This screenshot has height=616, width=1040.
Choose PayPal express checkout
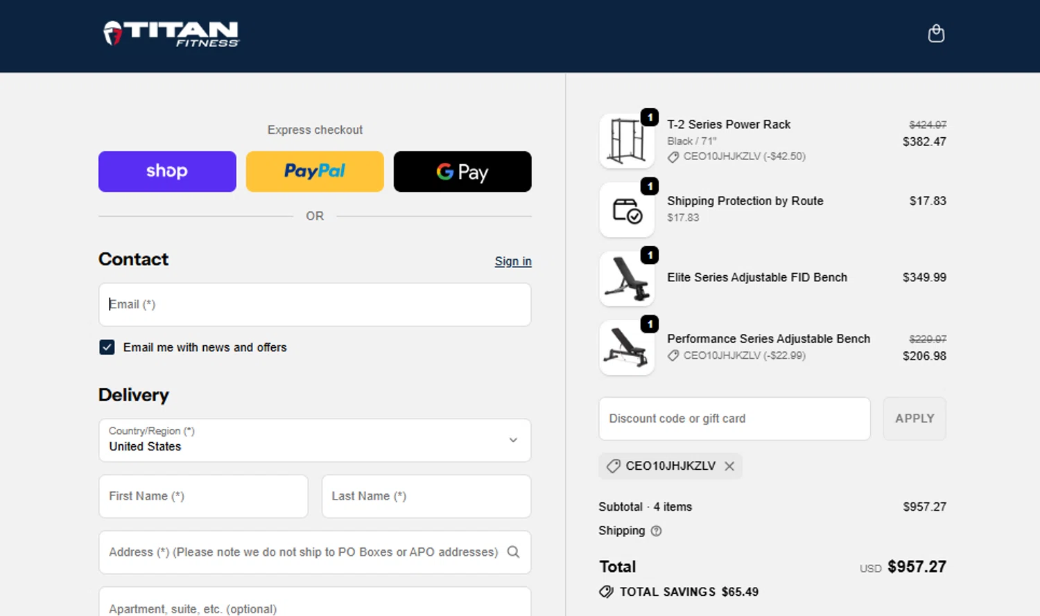click(315, 171)
